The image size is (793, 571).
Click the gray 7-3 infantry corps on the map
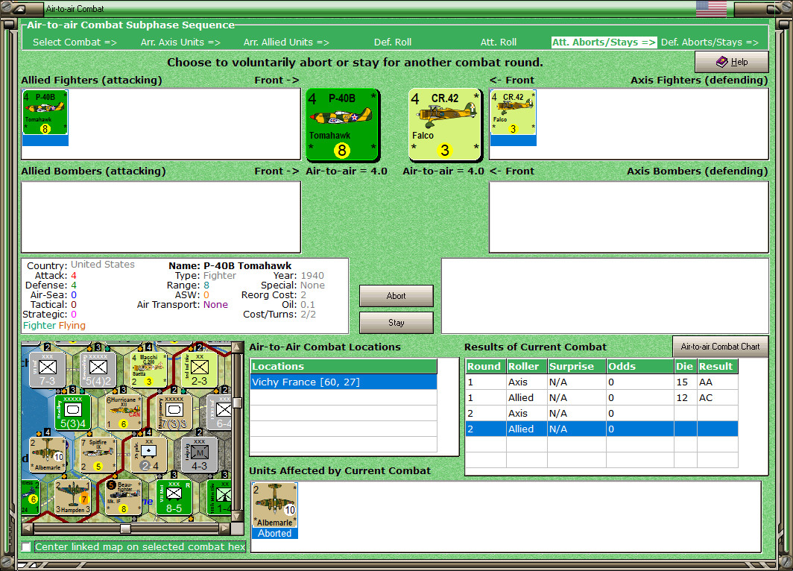pos(47,370)
